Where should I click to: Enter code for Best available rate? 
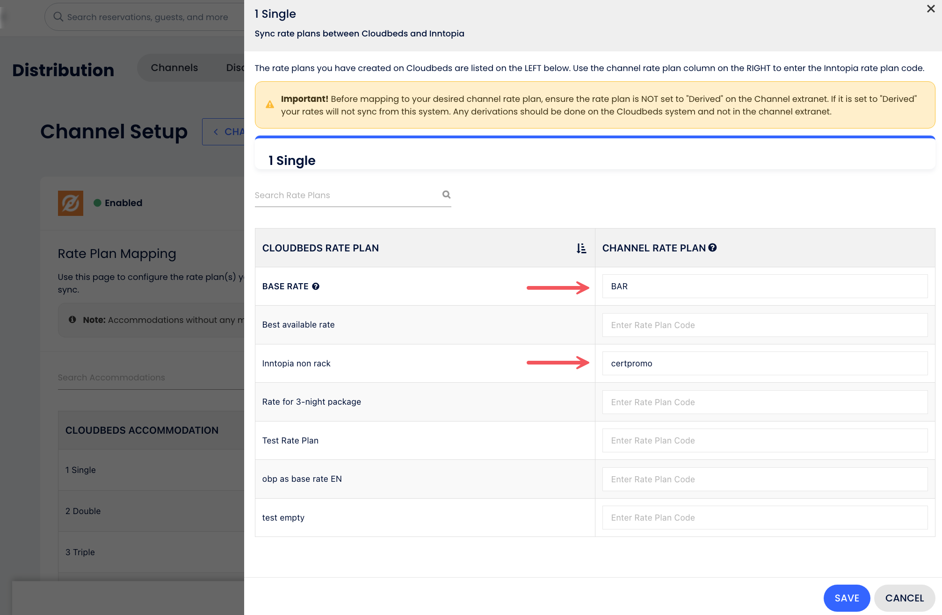[765, 325]
